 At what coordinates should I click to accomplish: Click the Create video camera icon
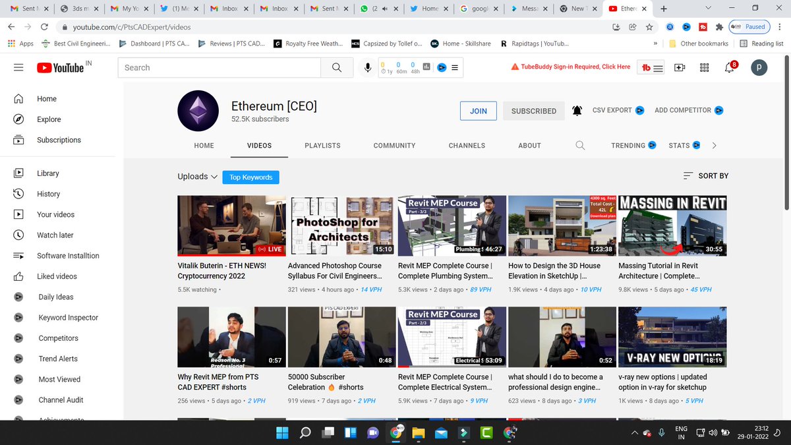pos(680,67)
